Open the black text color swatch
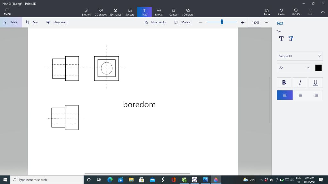 [x=318, y=68]
